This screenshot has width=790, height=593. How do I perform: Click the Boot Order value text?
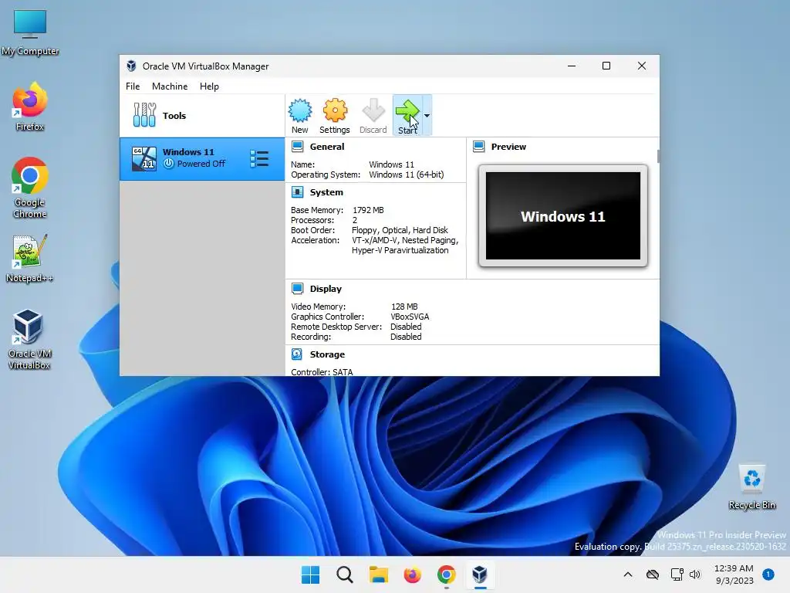[x=400, y=230]
